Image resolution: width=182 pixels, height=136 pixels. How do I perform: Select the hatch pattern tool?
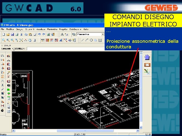[100, 40]
